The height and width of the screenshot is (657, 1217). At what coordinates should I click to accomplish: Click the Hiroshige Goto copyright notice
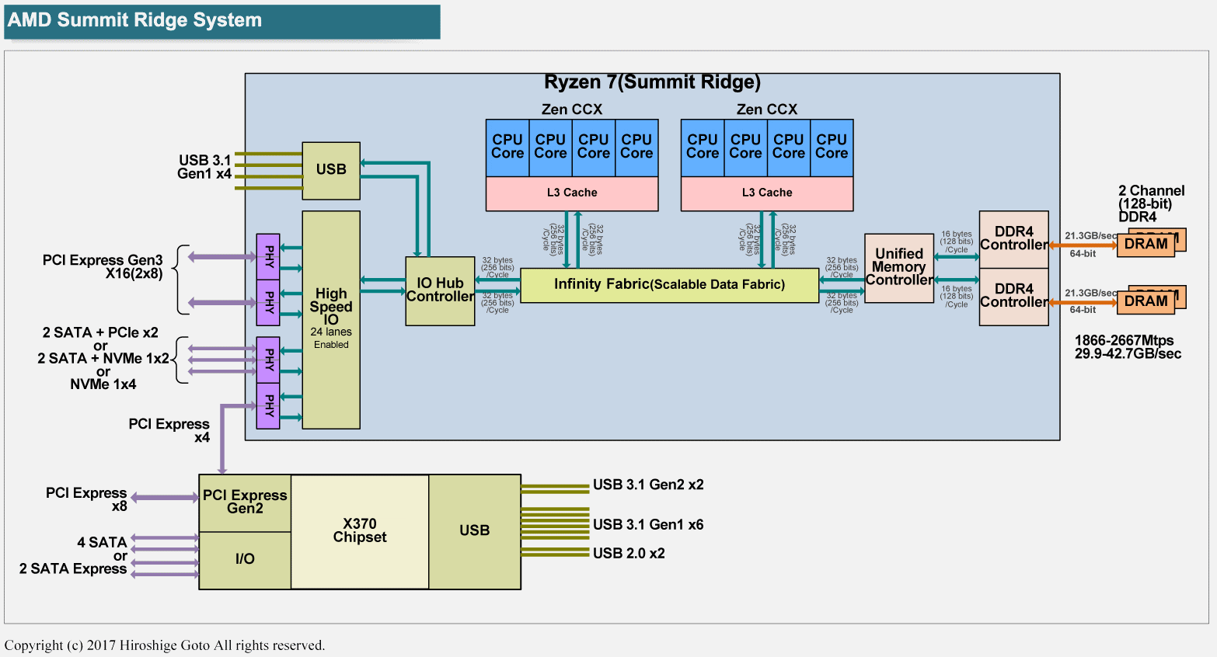click(165, 645)
